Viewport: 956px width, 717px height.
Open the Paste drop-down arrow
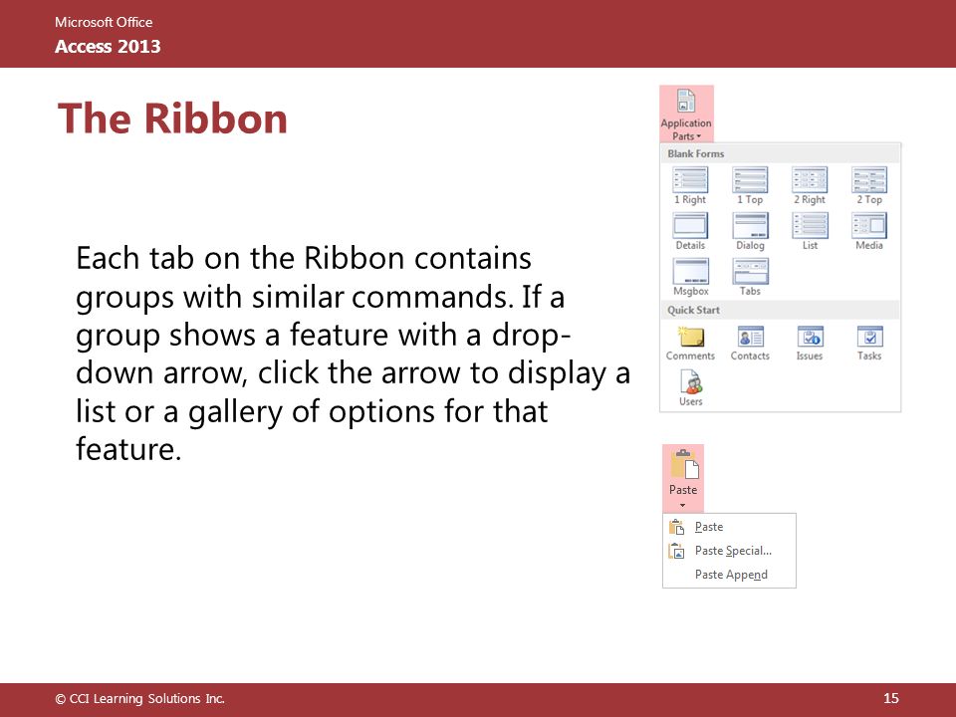click(683, 506)
